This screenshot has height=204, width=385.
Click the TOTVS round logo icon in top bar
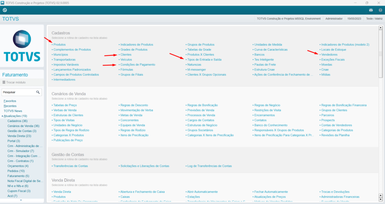5,10
